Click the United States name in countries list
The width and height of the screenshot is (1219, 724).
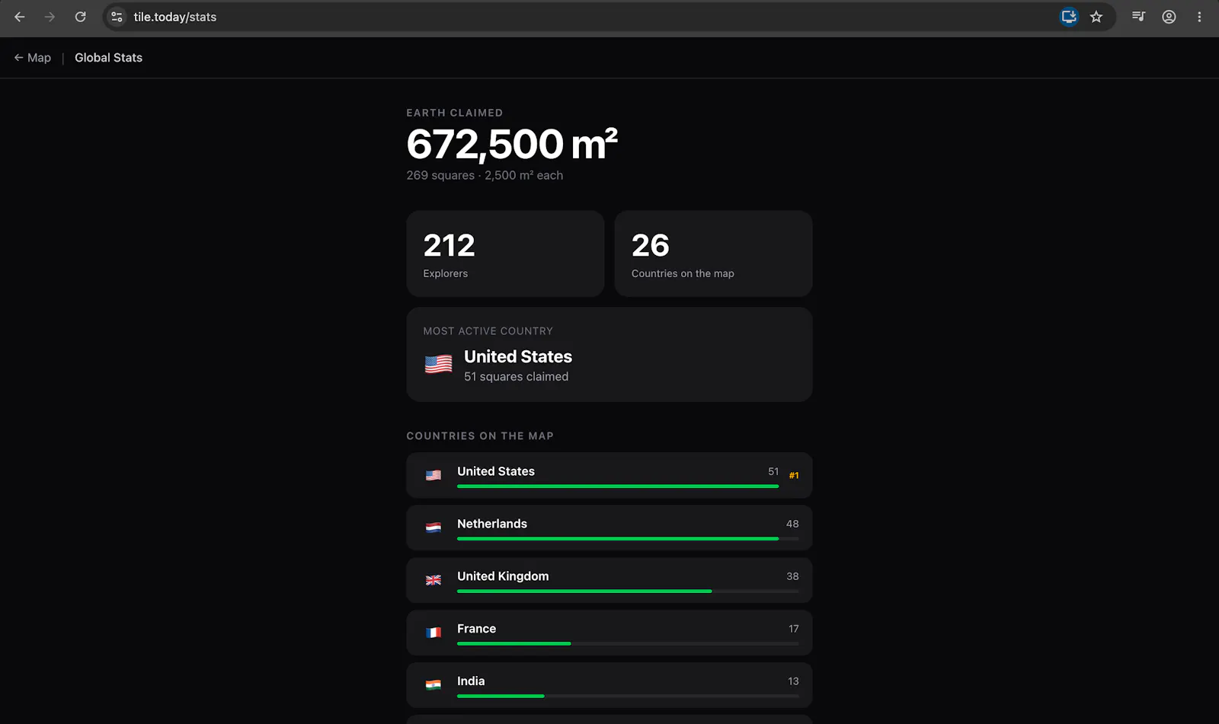coord(496,471)
